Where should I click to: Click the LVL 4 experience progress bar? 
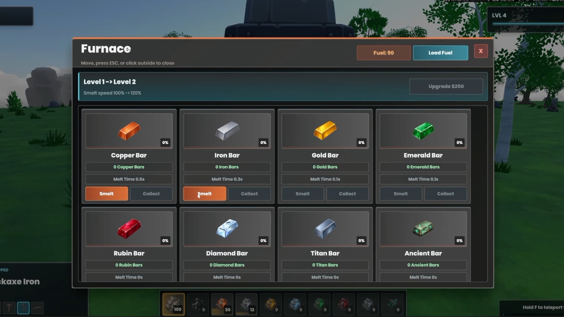528,24
